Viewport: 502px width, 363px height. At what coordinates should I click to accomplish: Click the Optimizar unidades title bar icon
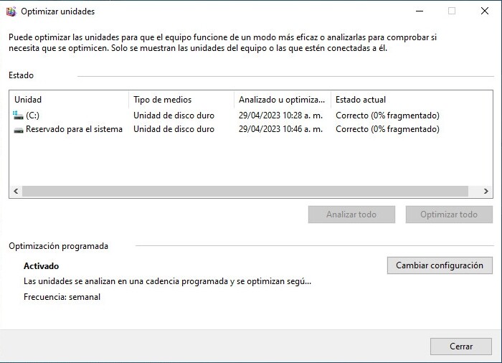(11, 11)
